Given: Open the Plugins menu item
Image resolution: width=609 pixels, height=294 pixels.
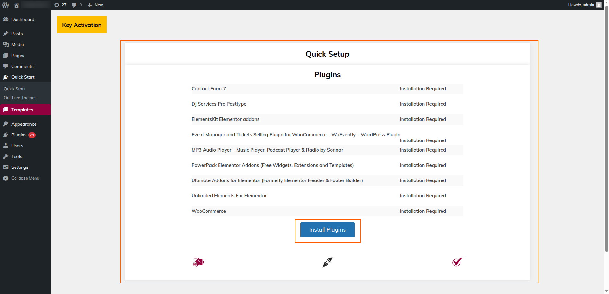Looking at the screenshot, I should coord(19,135).
